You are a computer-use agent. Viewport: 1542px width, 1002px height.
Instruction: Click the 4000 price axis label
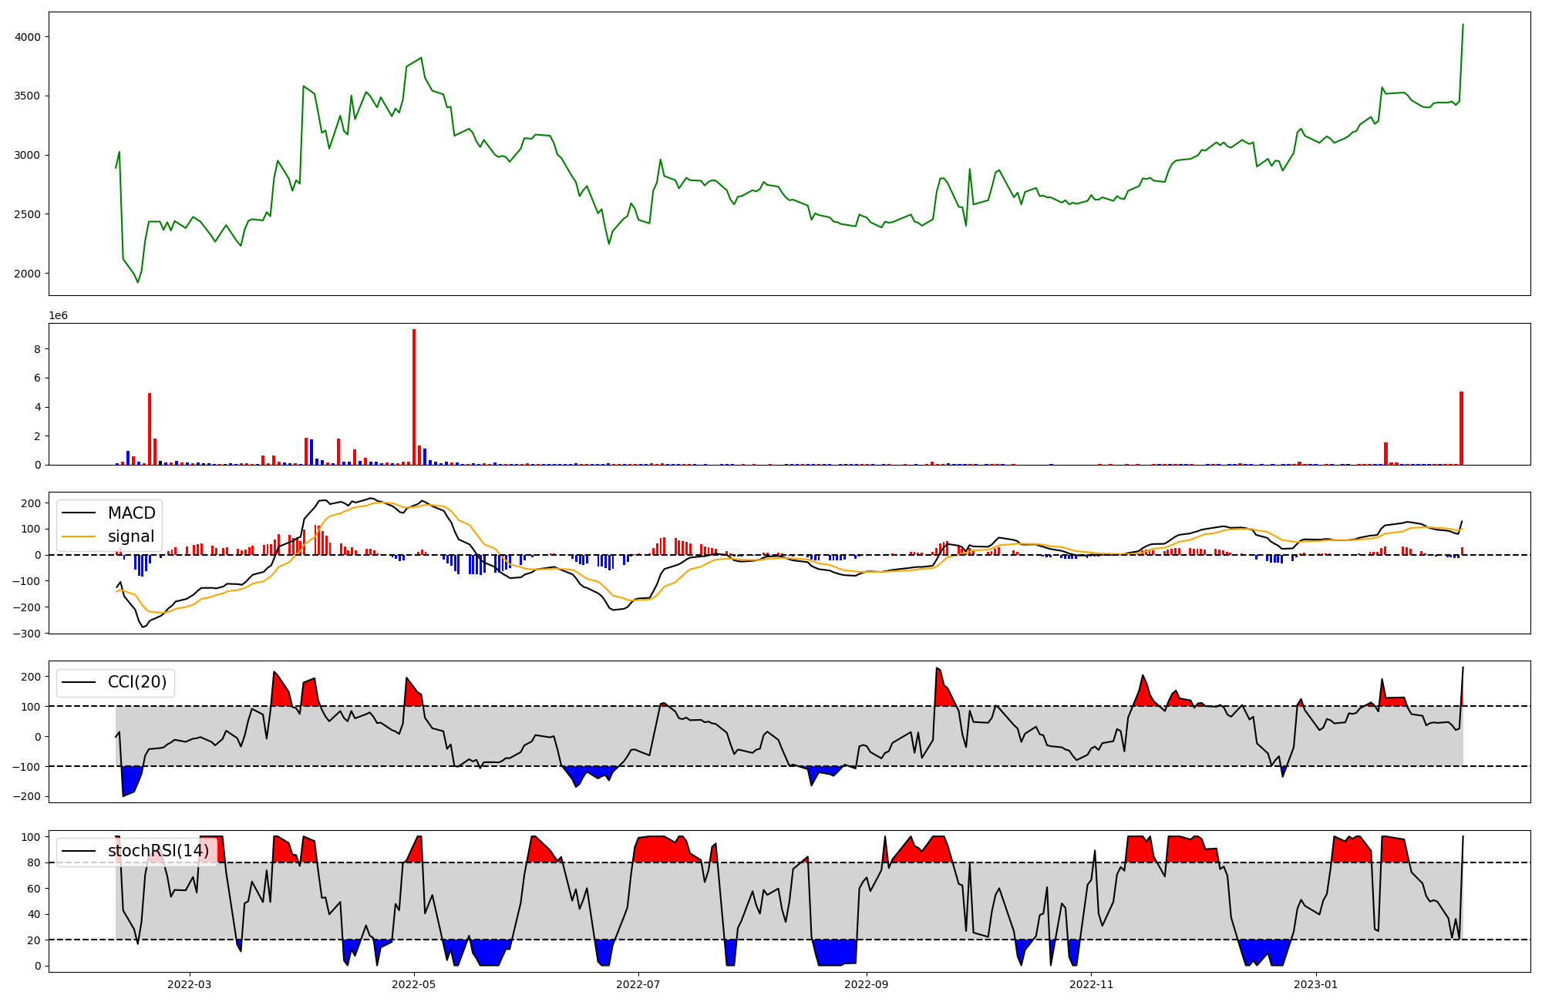click(x=27, y=37)
